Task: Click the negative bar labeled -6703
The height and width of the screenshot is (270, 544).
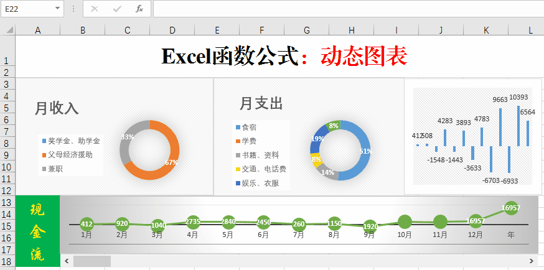Action: 491,159
